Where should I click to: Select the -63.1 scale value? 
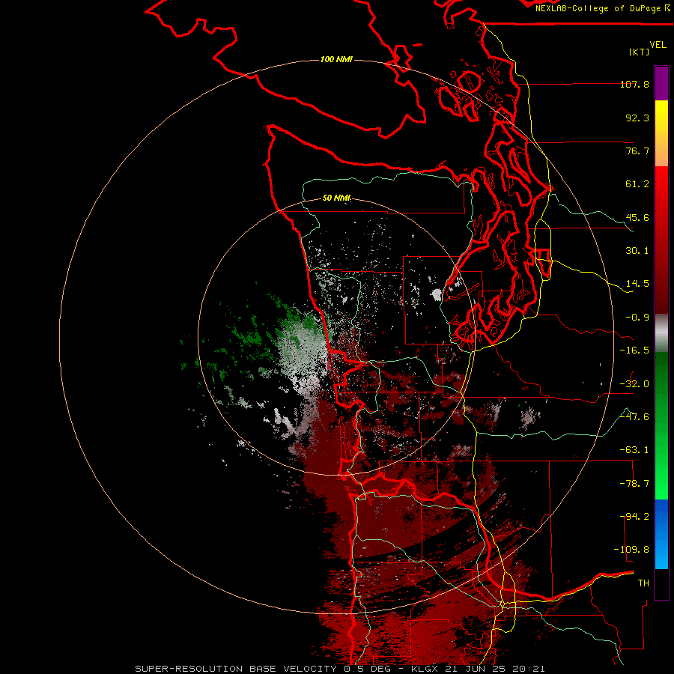click(x=634, y=450)
